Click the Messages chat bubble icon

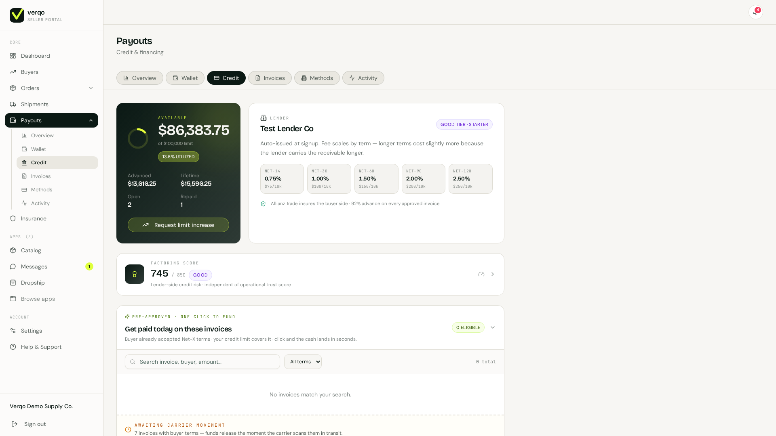[13, 266]
